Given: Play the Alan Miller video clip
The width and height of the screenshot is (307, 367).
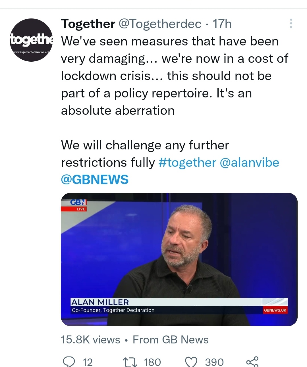Looking at the screenshot, I should 179,259.
